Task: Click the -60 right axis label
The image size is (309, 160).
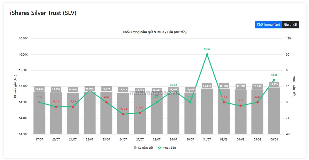Action: (288, 134)
